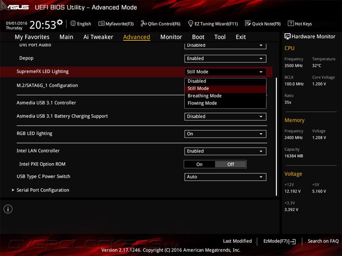The width and height of the screenshot is (342, 256).
Task: Show the Hot Keys help
Action: (300, 24)
